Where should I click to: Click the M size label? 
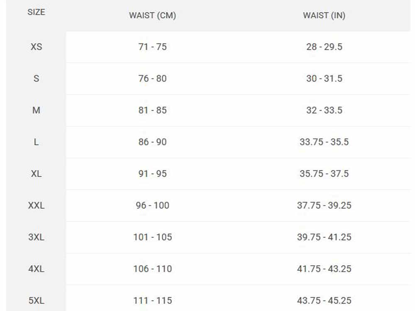click(36, 110)
